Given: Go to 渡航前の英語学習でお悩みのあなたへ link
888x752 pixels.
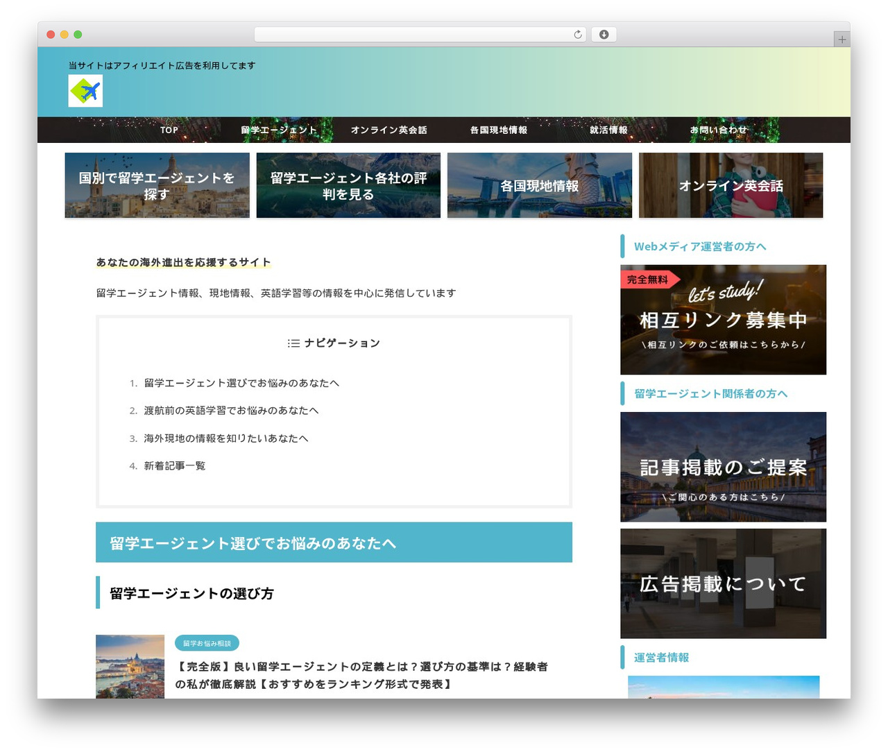Looking at the screenshot, I should coord(231,411).
